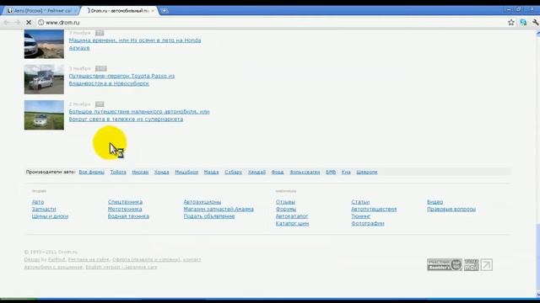Viewport: 540px width, 303px height.
Task: Click comment count badge of 'Большое путешествие' article
Action: pos(100,104)
